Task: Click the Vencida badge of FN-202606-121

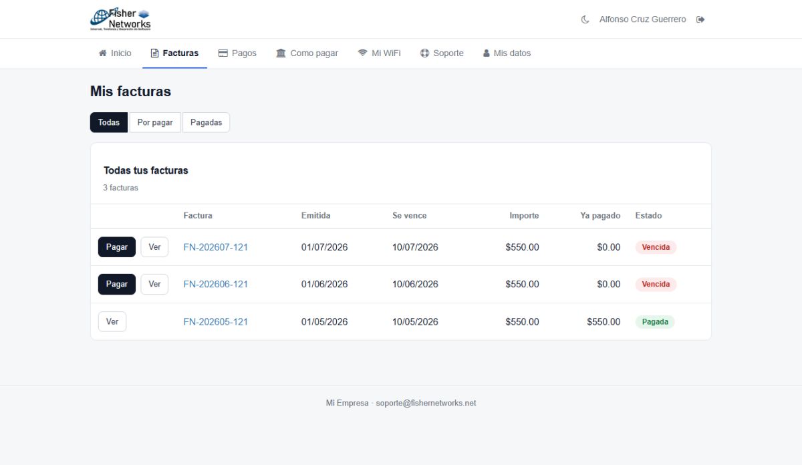Action: click(656, 284)
